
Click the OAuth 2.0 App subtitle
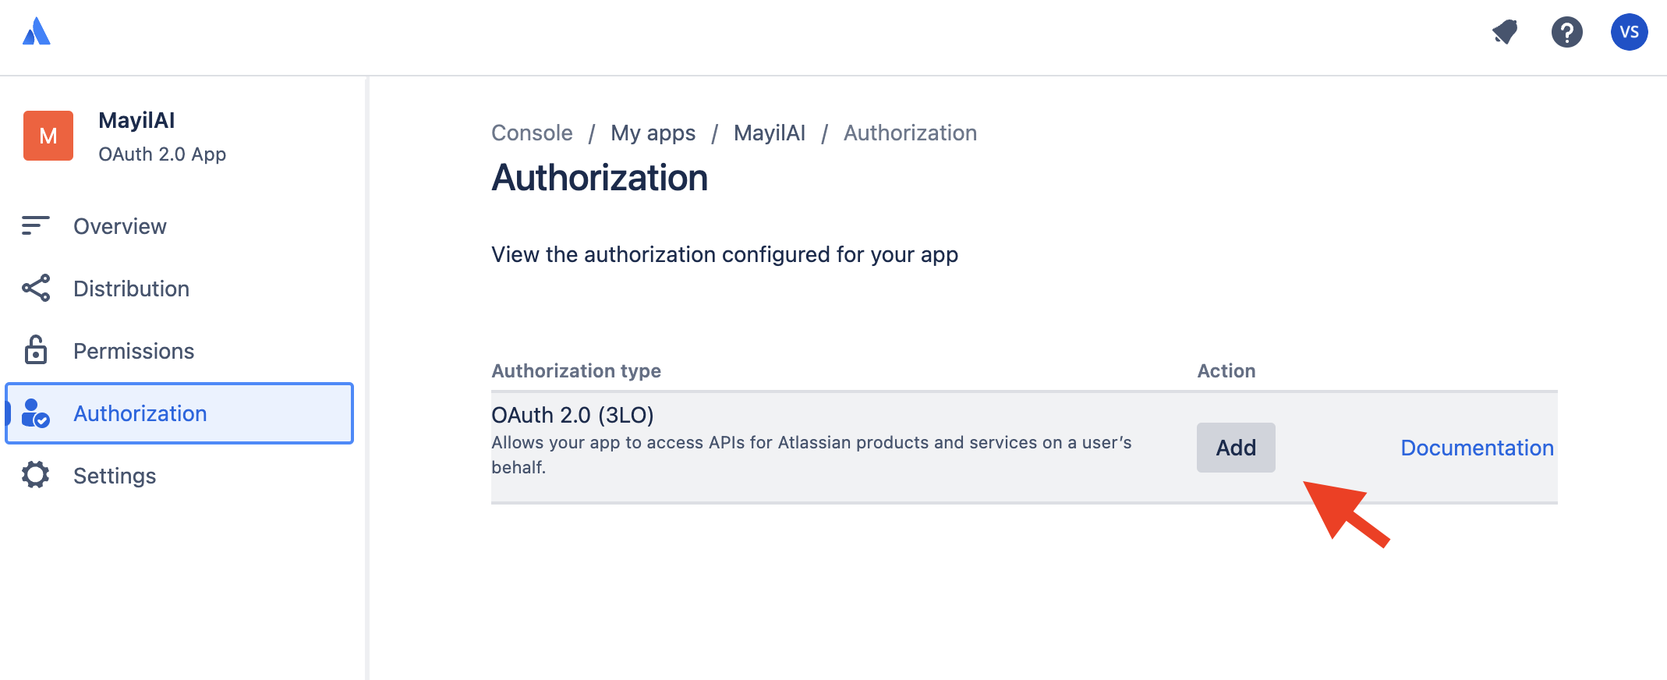point(162,154)
